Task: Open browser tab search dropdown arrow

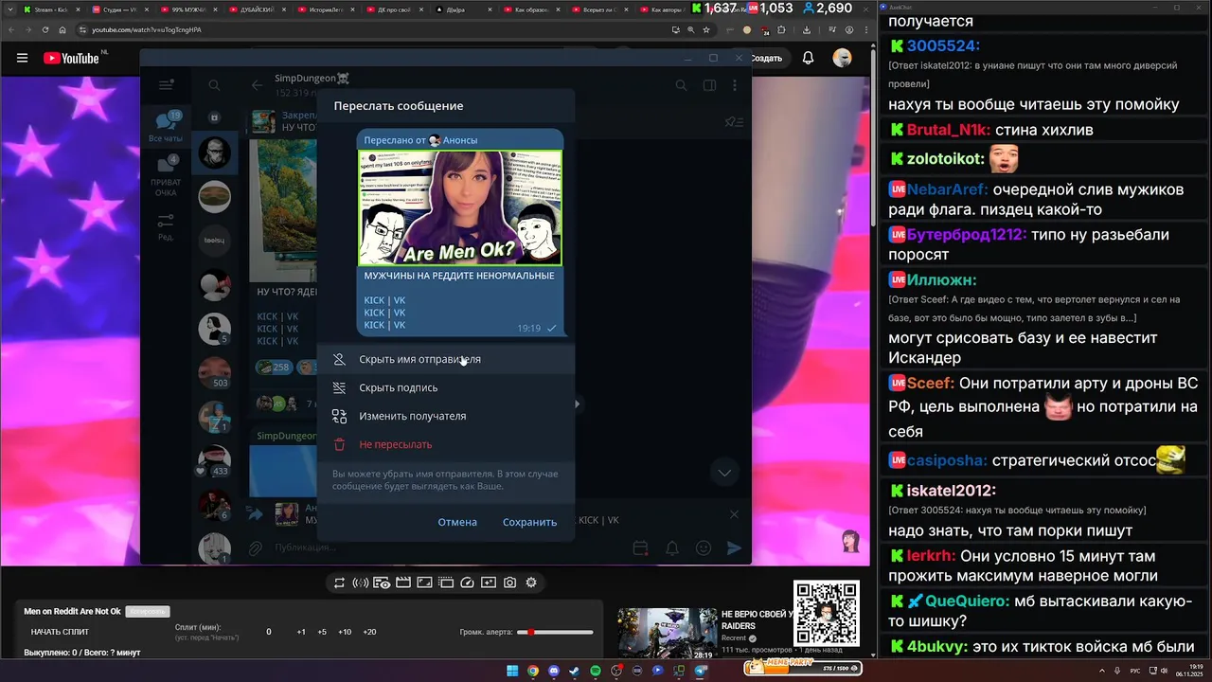Action: [9, 9]
